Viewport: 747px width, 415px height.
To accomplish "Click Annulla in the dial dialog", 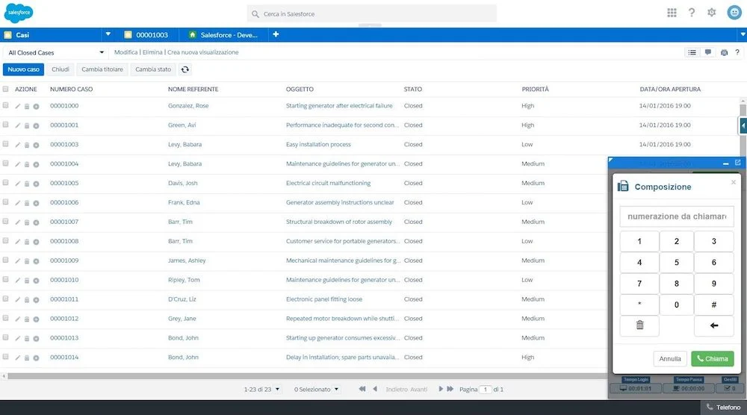I will pyautogui.click(x=670, y=358).
